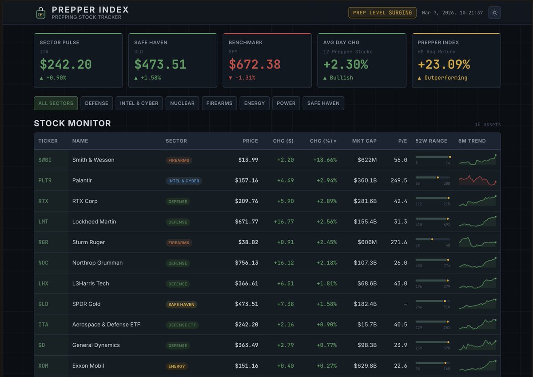This screenshot has height=377, width=533.
Task: Show only Intel & Cyber stocks
Action: point(139,103)
